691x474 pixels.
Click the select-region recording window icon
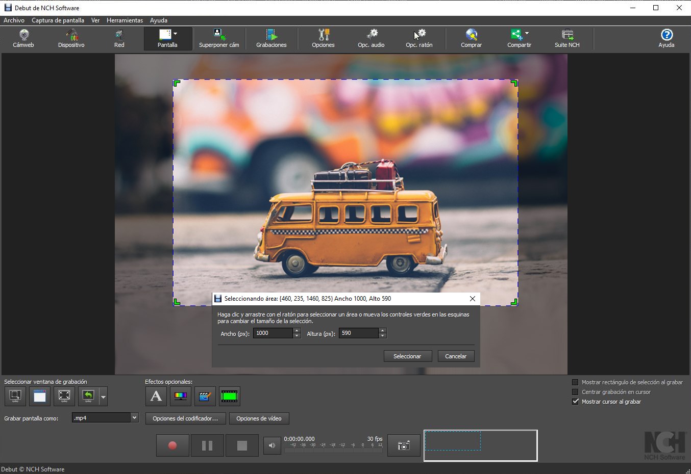(x=15, y=396)
